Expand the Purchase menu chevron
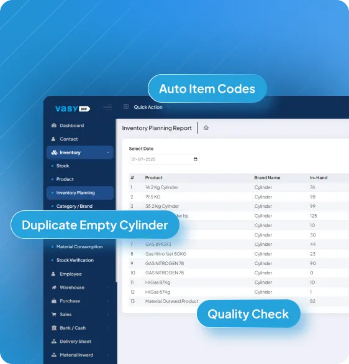The height and width of the screenshot is (364, 349). coord(108,301)
